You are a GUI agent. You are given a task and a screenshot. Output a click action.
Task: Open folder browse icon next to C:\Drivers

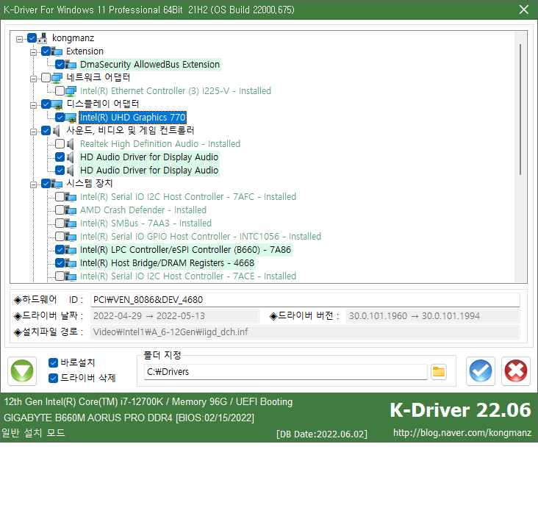point(439,372)
